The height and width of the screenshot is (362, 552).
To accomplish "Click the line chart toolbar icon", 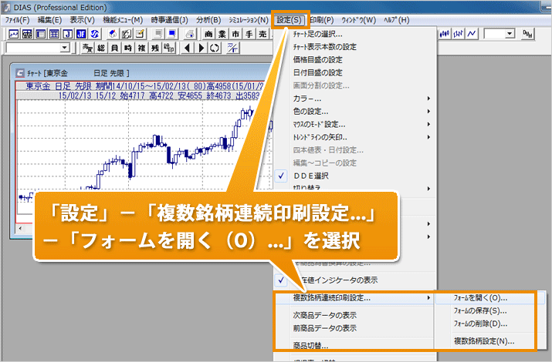I will point(472,34).
